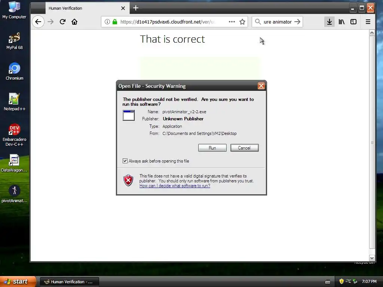Click the 'Unknown Publisher' text
Screen dimensions: 383x287
coord(183,119)
